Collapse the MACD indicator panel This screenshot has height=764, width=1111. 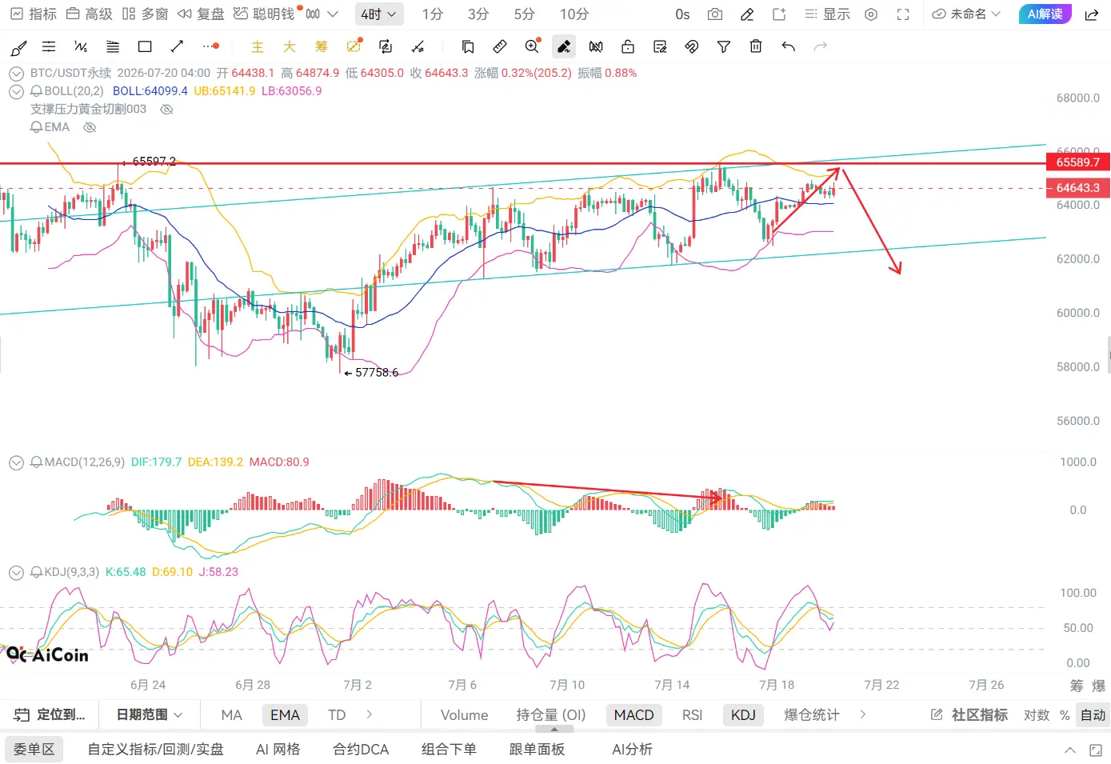[16, 462]
